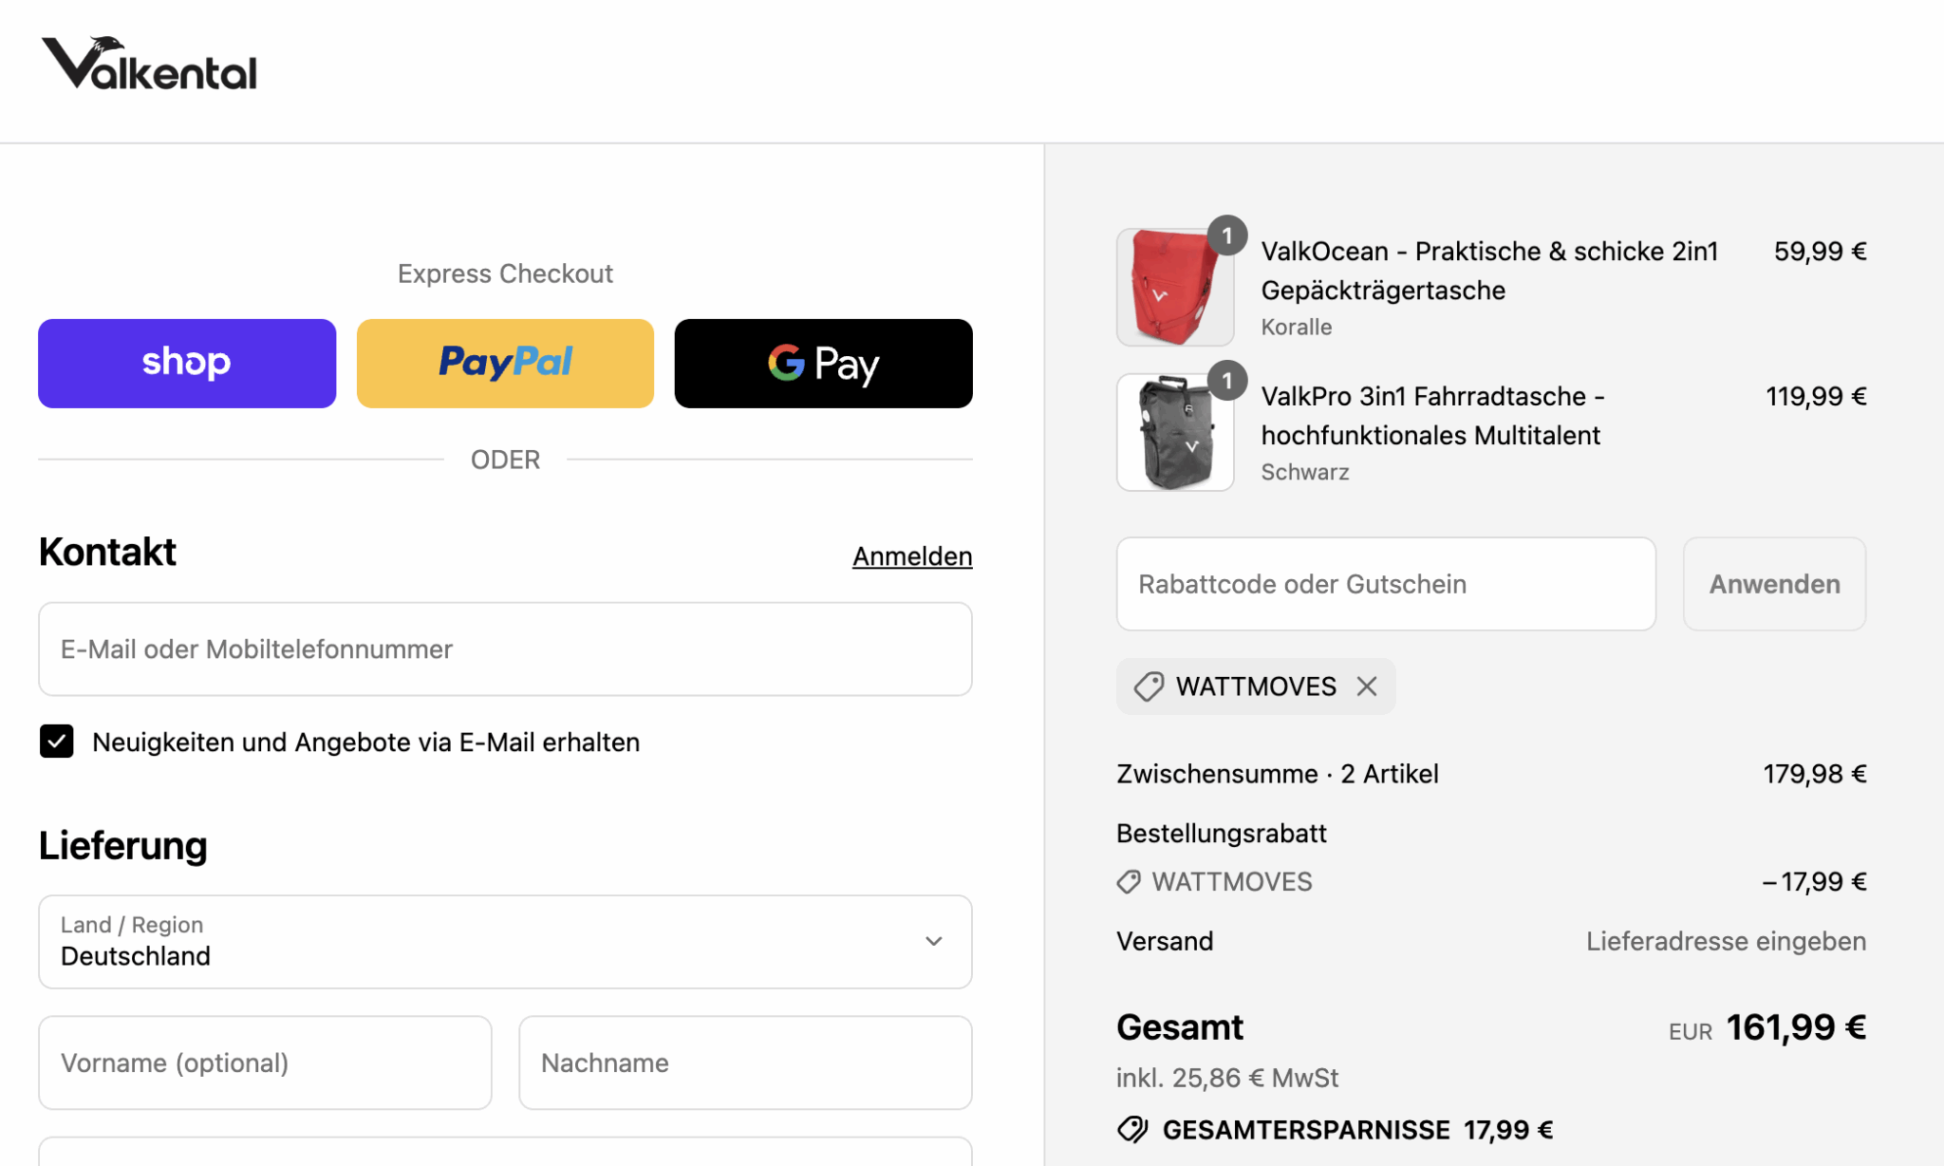This screenshot has height=1166, width=1944.
Task: Pay with Shop Pay button
Action: click(x=187, y=363)
